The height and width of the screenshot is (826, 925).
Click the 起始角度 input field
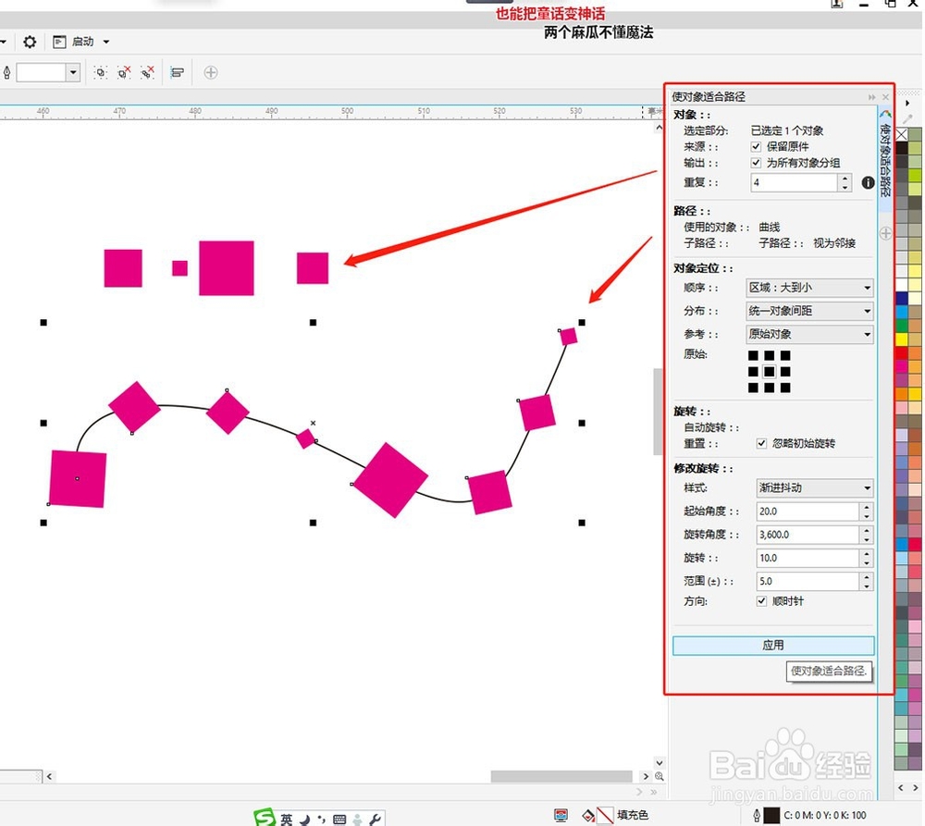point(808,511)
